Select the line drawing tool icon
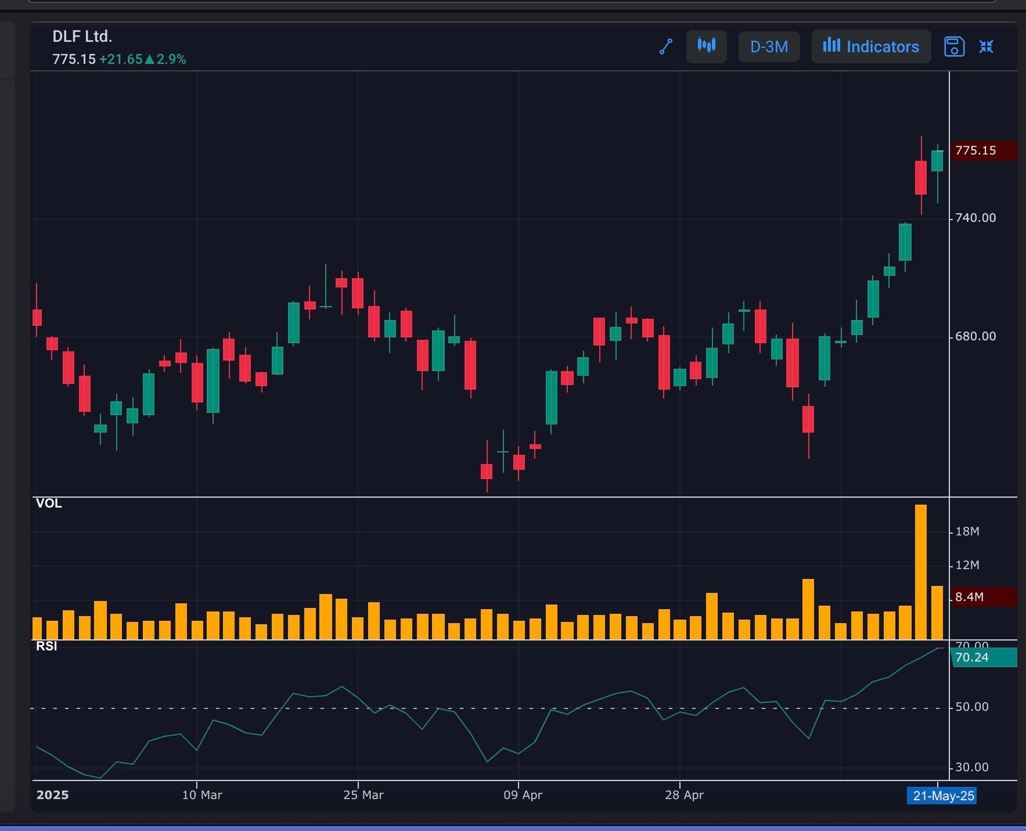This screenshot has height=831, width=1026. tap(666, 46)
